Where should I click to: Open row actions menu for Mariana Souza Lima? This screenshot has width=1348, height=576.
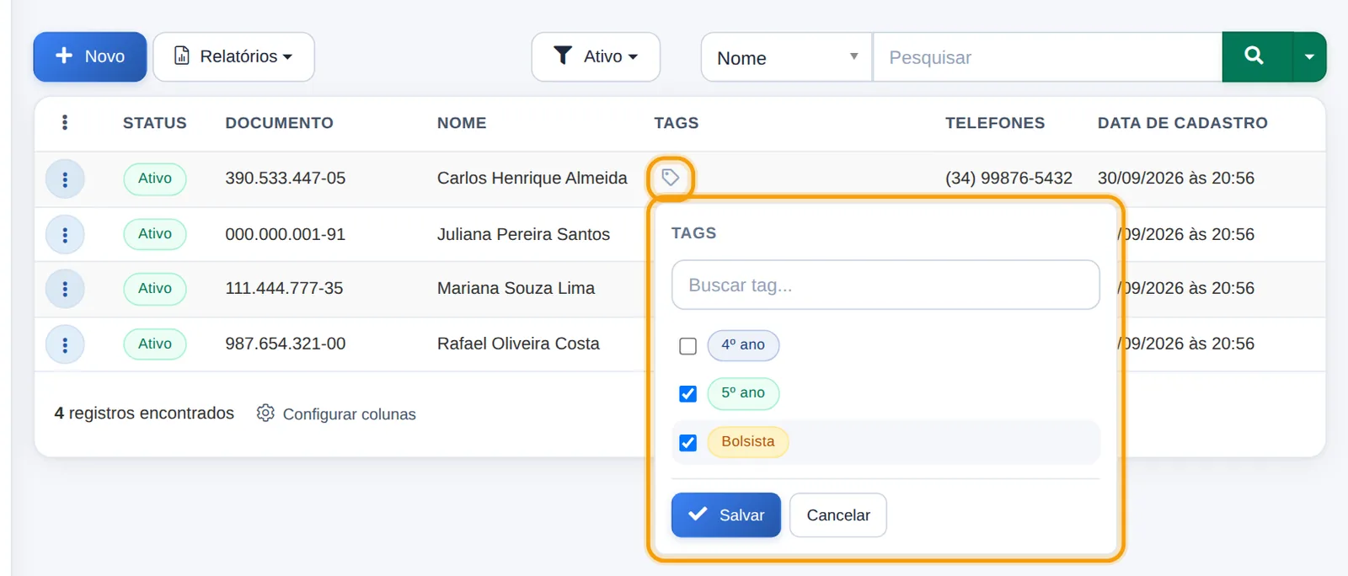click(x=65, y=289)
